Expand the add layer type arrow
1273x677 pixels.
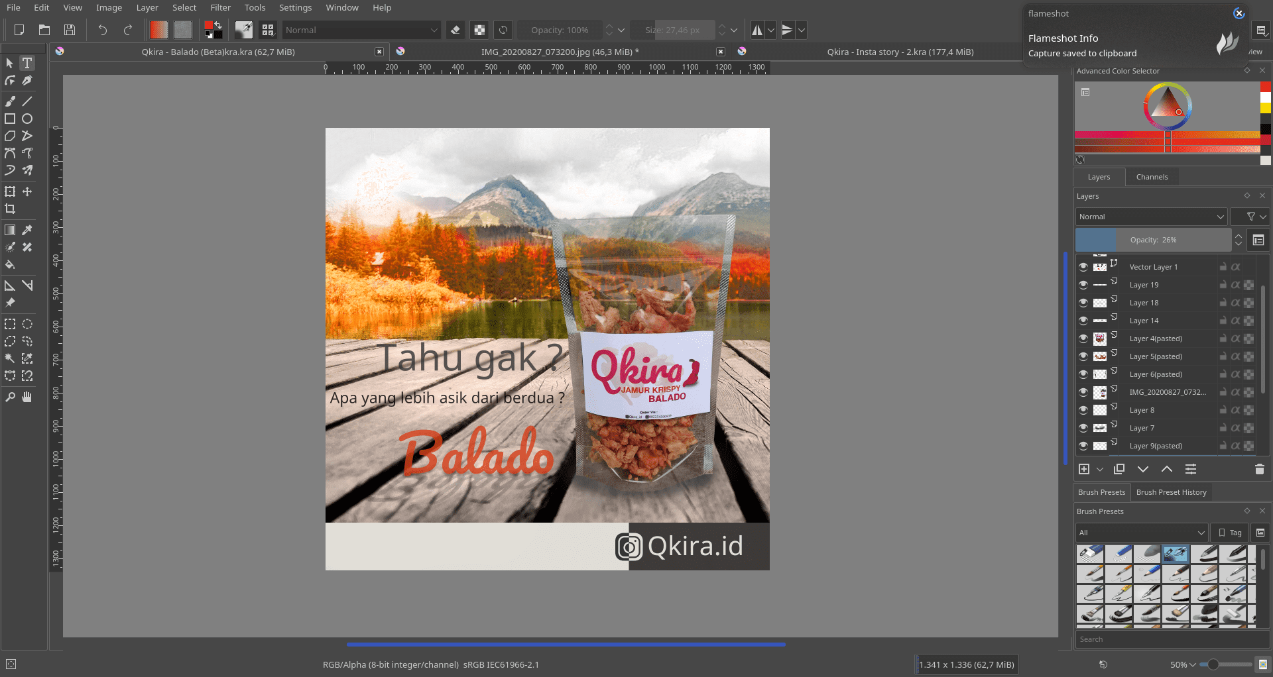[1100, 469]
